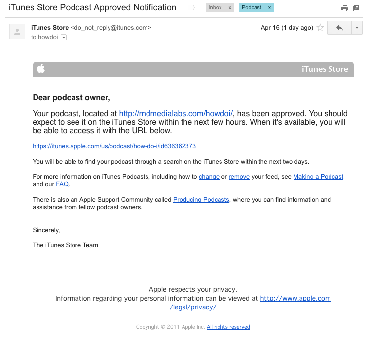Open the FAQ link

62,184
